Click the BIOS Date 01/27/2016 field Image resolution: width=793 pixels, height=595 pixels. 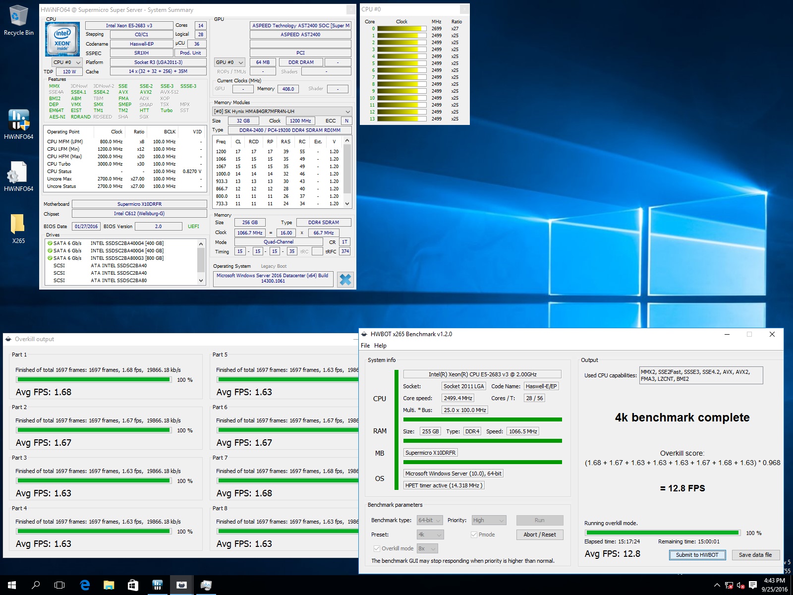(86, 227)
